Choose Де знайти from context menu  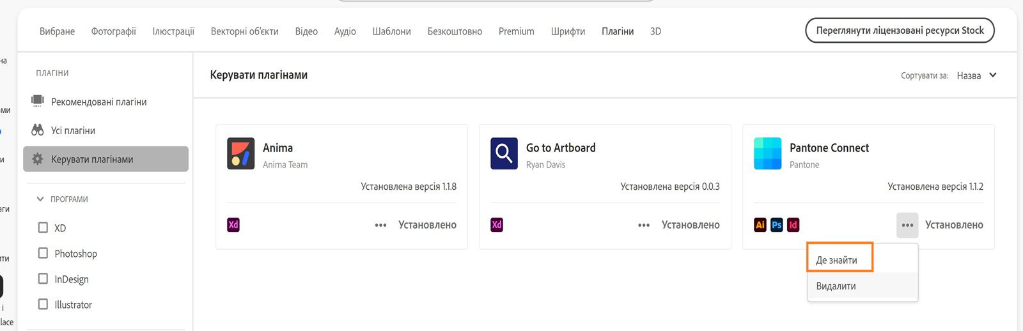(836, 260)
